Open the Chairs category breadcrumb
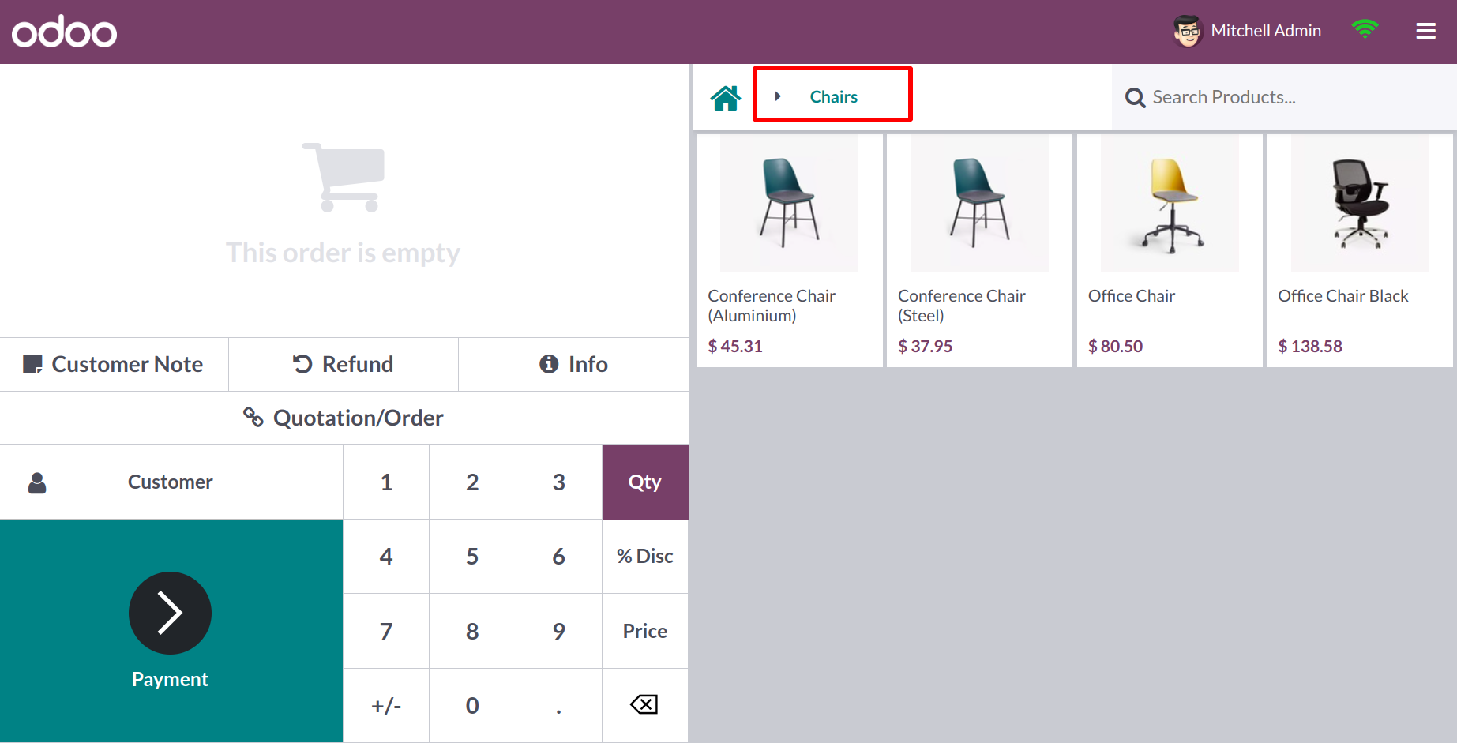1457x743 pixels. (833, 96)
